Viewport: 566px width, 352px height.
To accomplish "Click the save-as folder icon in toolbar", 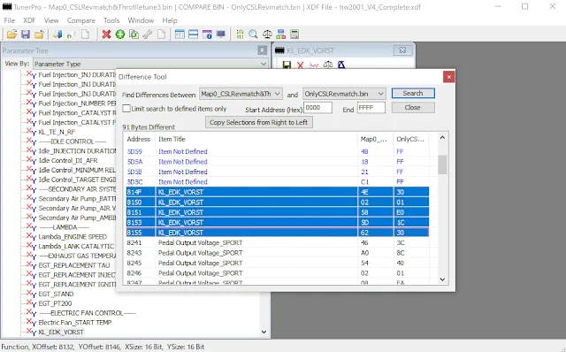I will tap(39, 34).
